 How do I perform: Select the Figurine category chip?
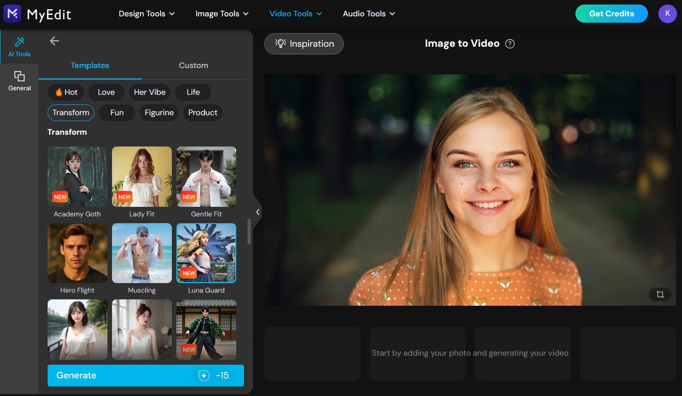click(159, 112)
